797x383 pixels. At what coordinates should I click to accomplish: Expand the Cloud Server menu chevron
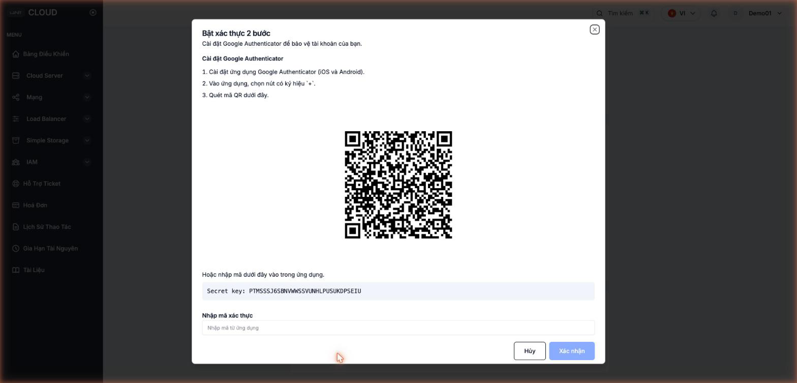click(x=87, y=76)
